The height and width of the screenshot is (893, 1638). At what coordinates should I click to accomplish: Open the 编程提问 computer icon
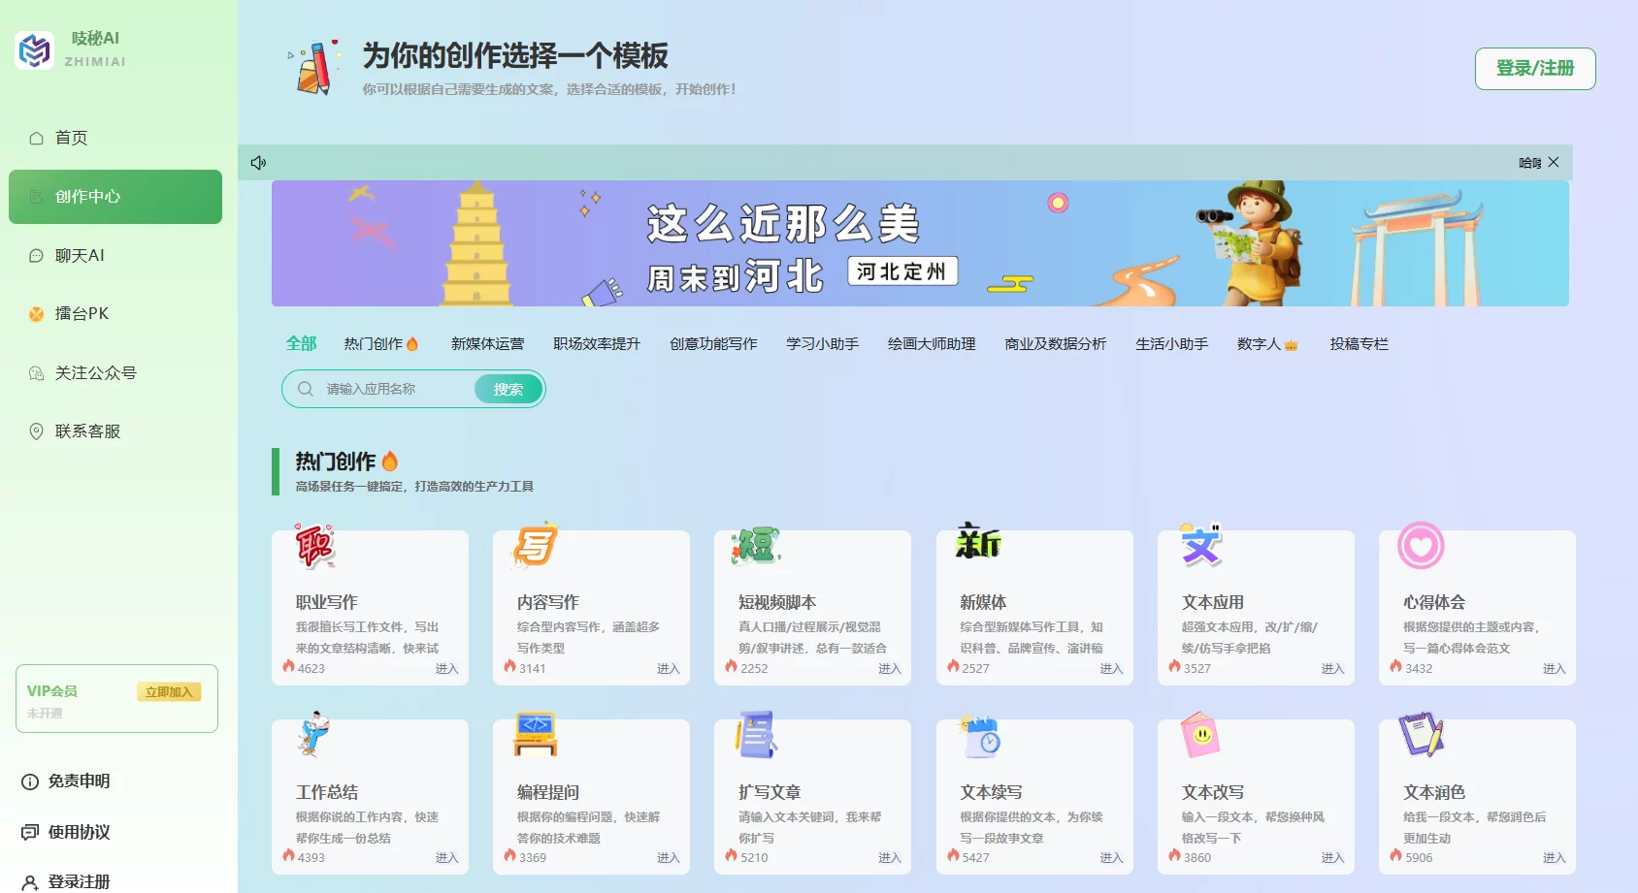[x=536, y=735]
